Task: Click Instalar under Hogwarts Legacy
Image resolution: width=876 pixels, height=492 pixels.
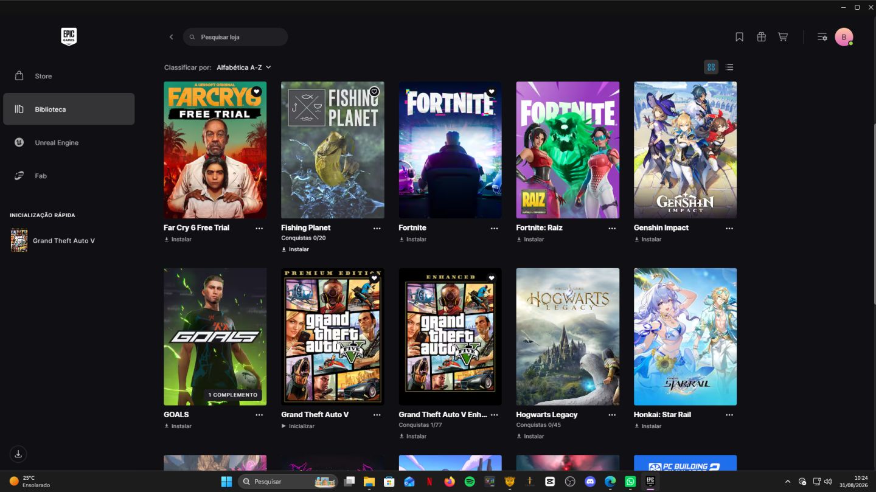Action: [x=530, y=436]
